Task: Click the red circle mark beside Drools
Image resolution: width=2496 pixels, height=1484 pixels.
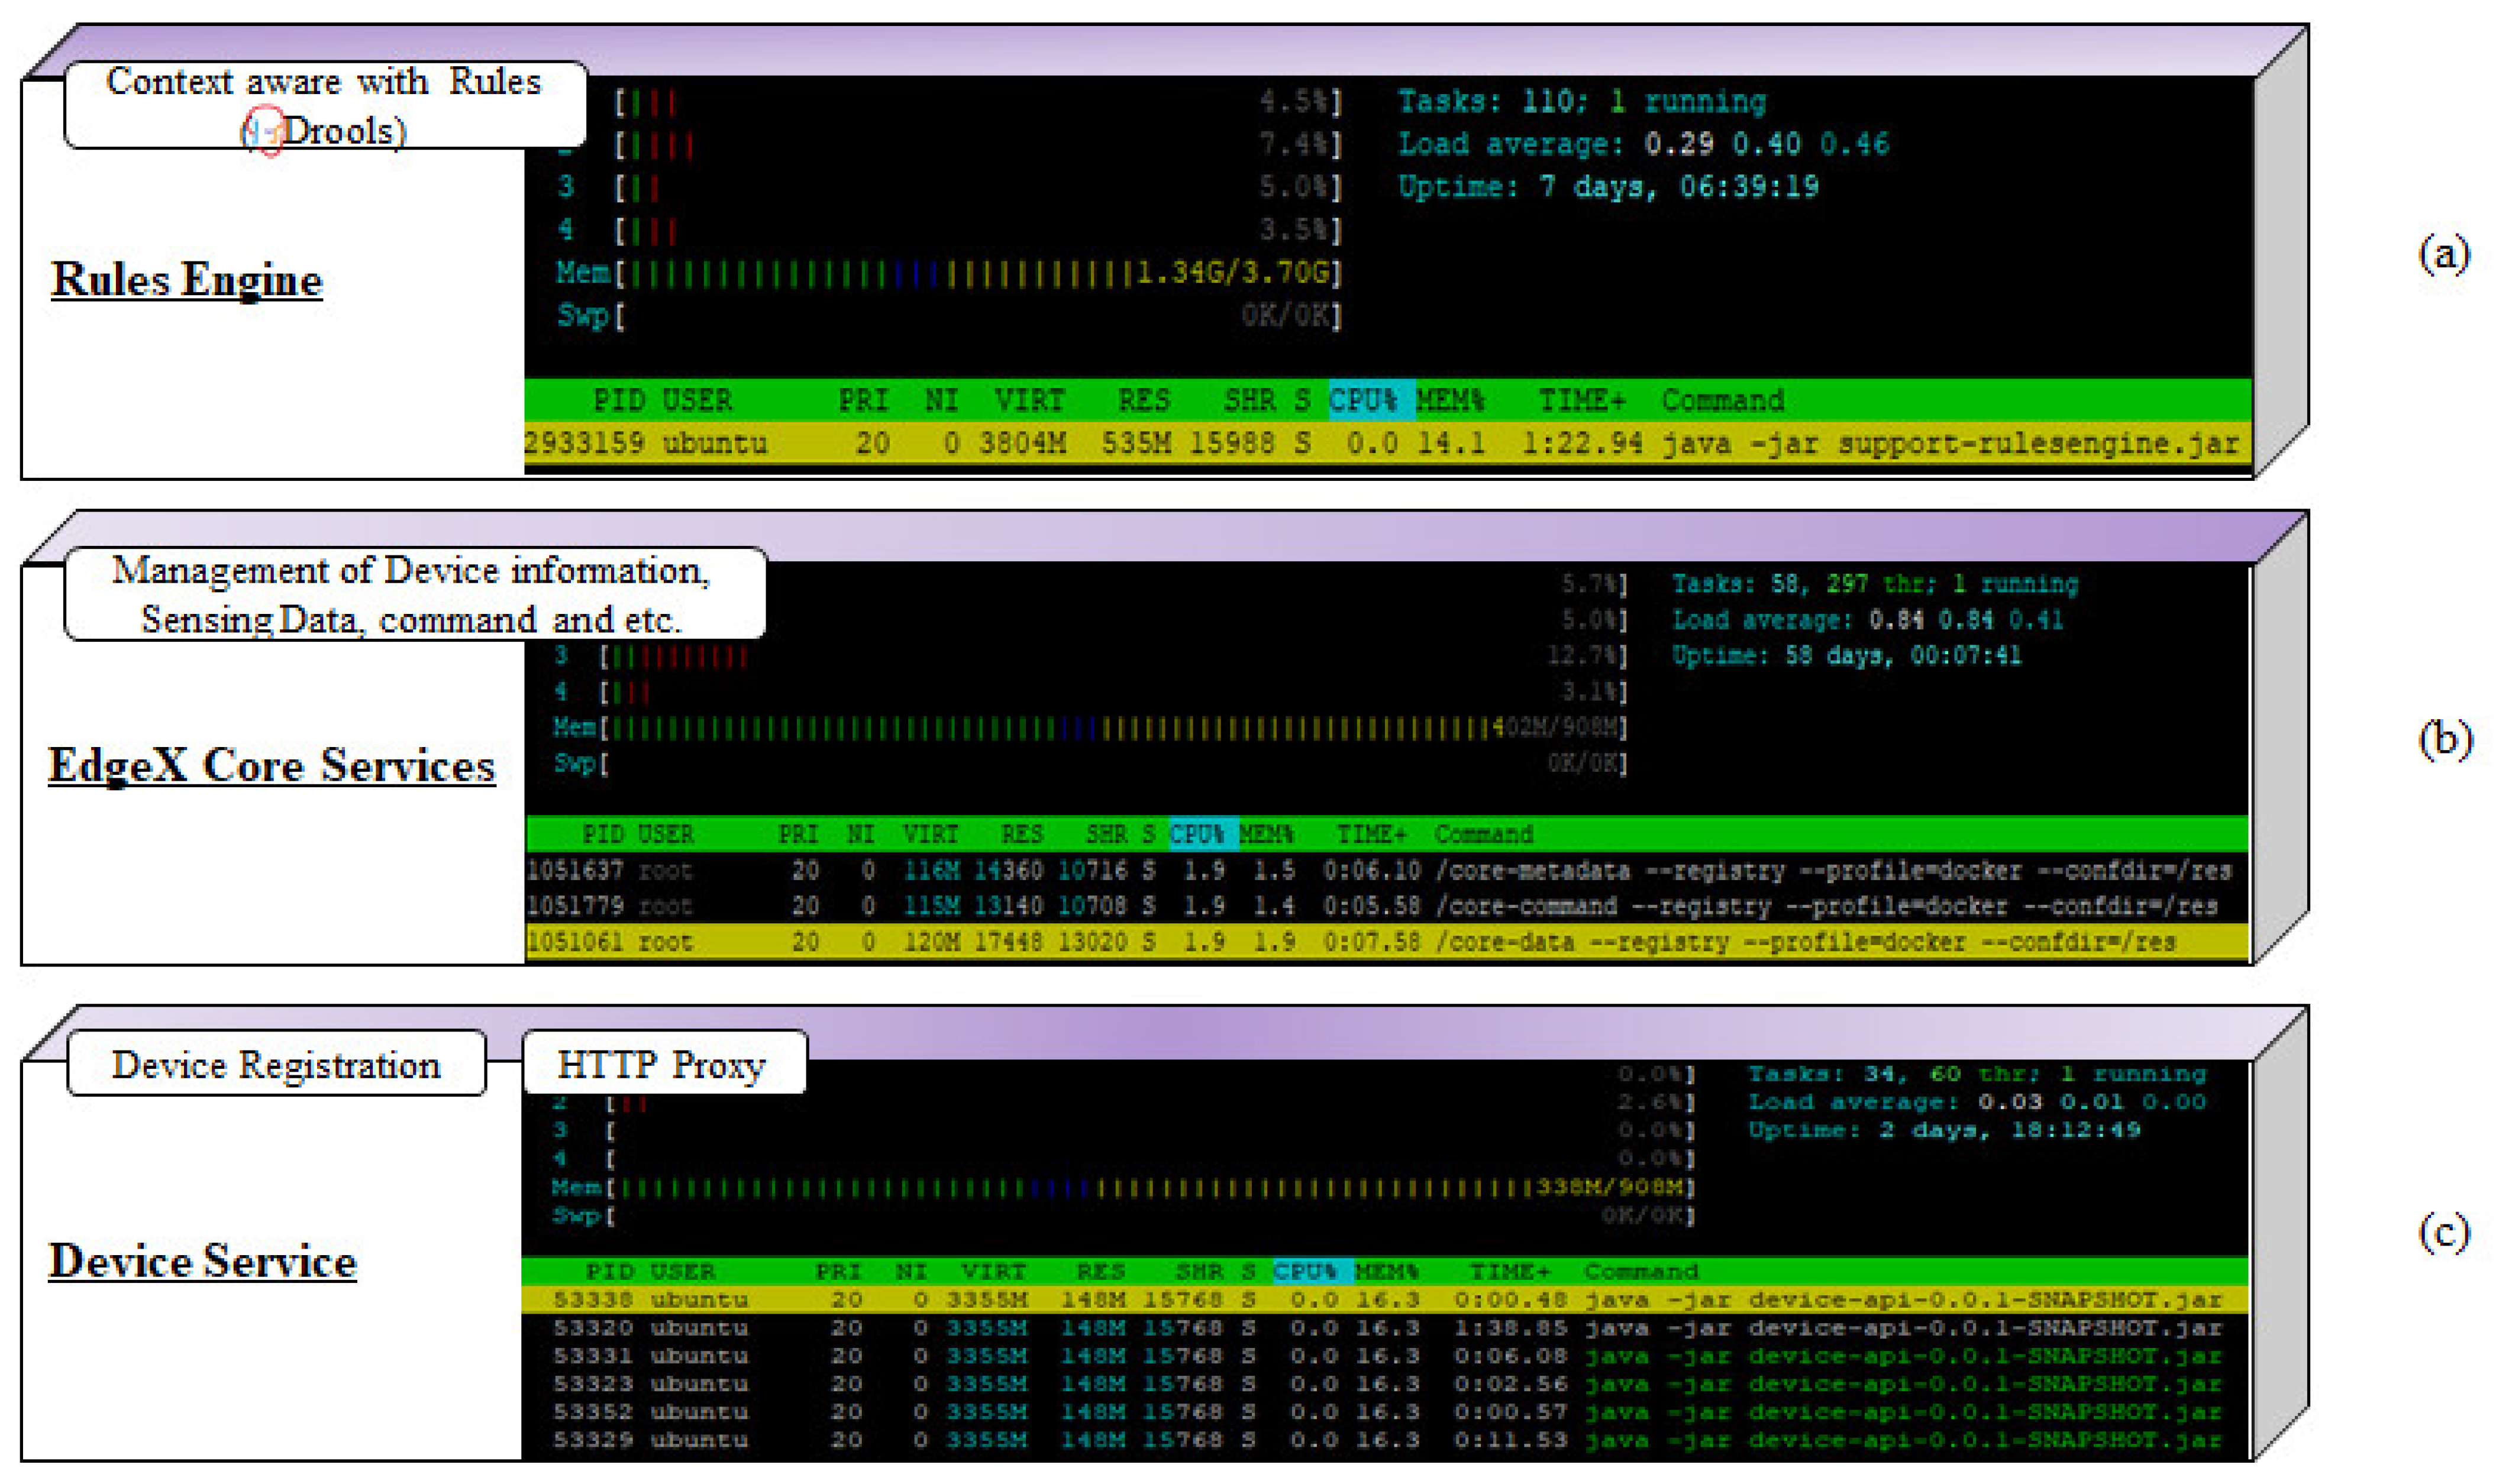Action: [x=266, y=130]
